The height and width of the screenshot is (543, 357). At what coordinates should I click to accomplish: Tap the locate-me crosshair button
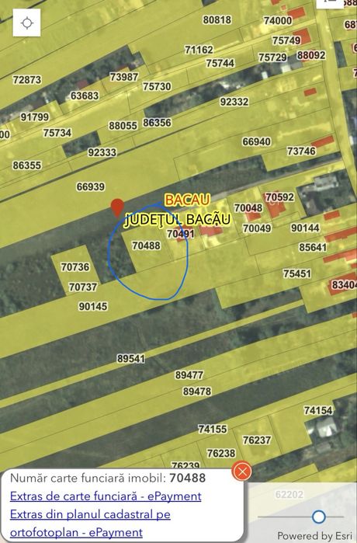[x=26, y=23]
